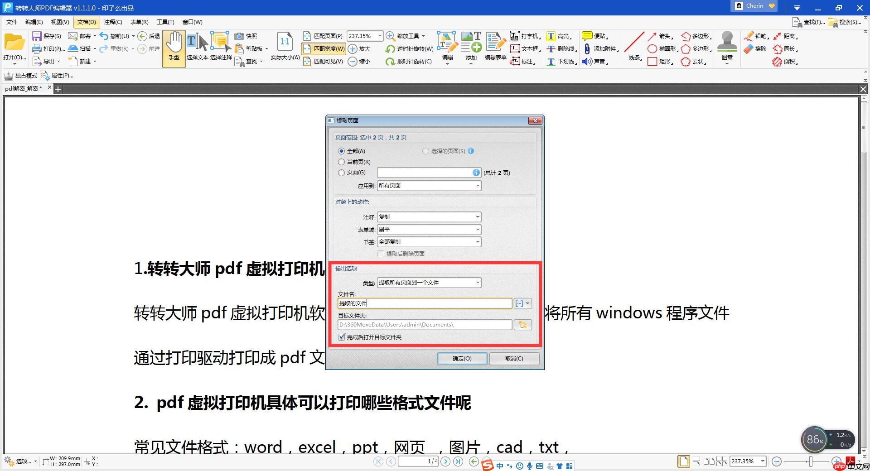Rotate clockwise using 顺时针旋转
This screenshot has width=870, height=471.
coord(409,61)
